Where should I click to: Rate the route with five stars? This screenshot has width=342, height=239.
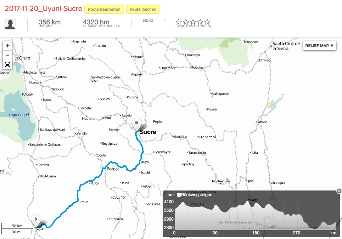click(207, 22)
